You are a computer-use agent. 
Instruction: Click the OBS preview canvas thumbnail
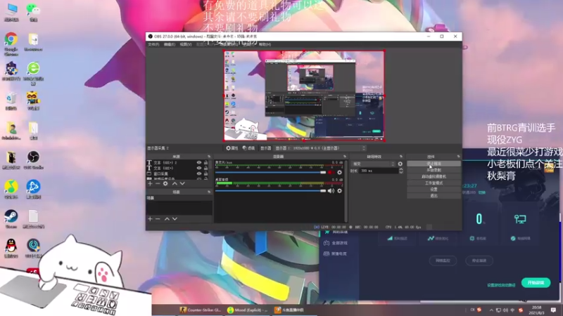click(304, 96)
